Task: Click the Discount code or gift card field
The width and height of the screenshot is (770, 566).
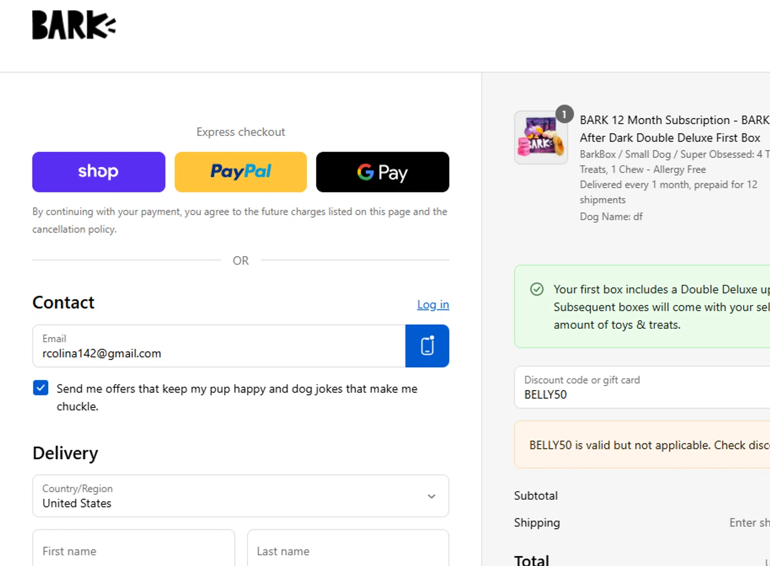Action: point(642,387)
